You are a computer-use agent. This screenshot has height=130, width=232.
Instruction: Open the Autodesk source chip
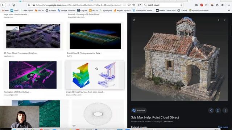coord(139,110)
